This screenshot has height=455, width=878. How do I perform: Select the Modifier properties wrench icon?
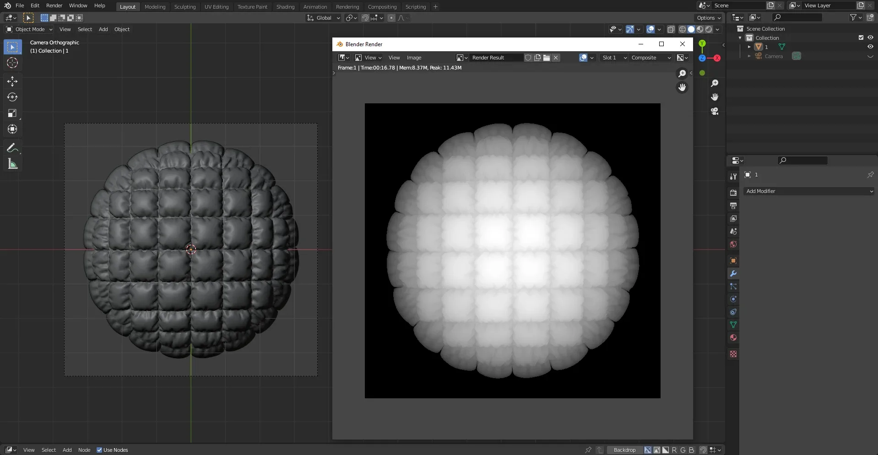(733, 273)
